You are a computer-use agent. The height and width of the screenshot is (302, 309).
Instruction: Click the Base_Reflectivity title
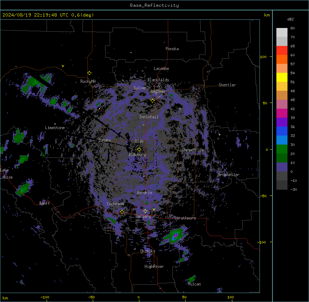[x=154, y=5]
